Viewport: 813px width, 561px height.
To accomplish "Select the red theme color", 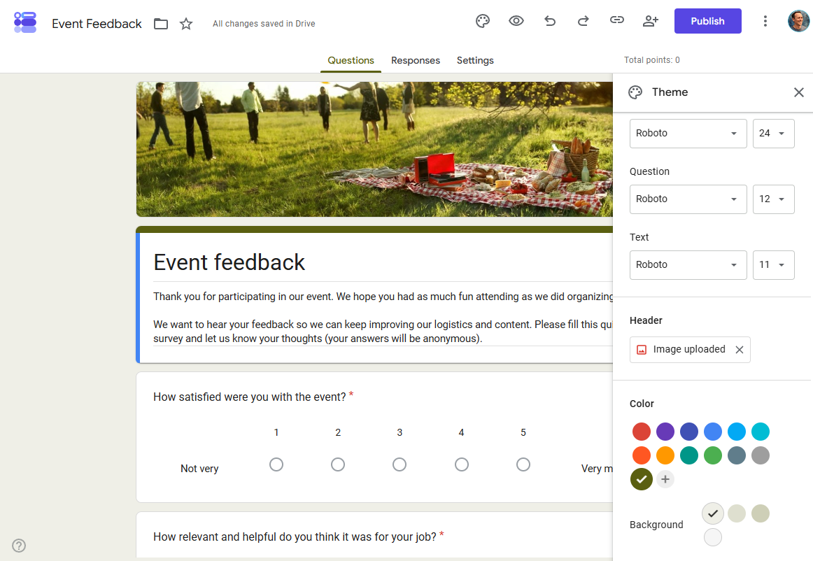I will (x=642, y=432).
